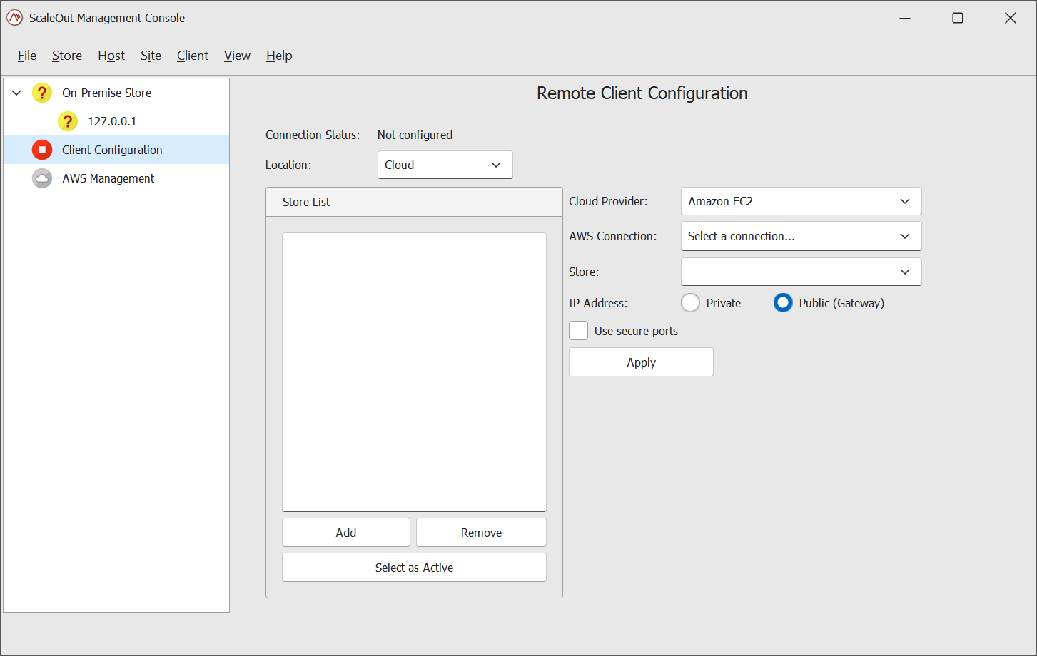The image size is (1037, 656).
Task: Open the Client menu
Action: click(193, 56)
